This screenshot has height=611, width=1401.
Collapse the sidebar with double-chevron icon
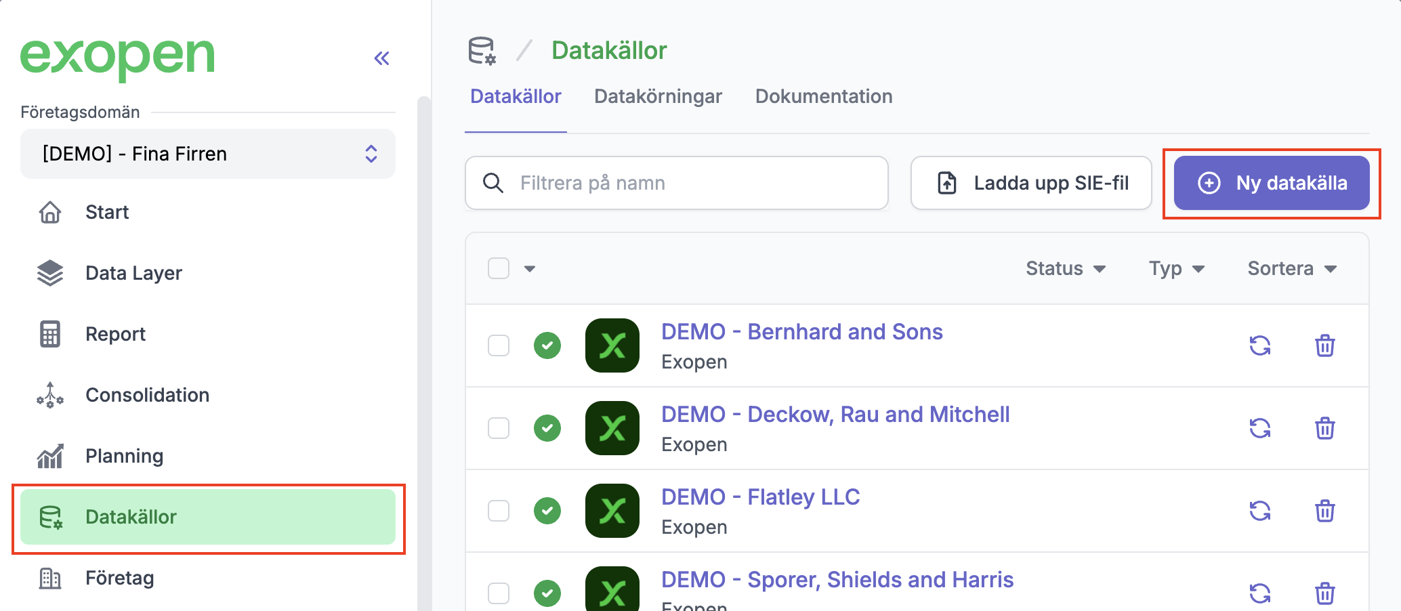[381, 58]
